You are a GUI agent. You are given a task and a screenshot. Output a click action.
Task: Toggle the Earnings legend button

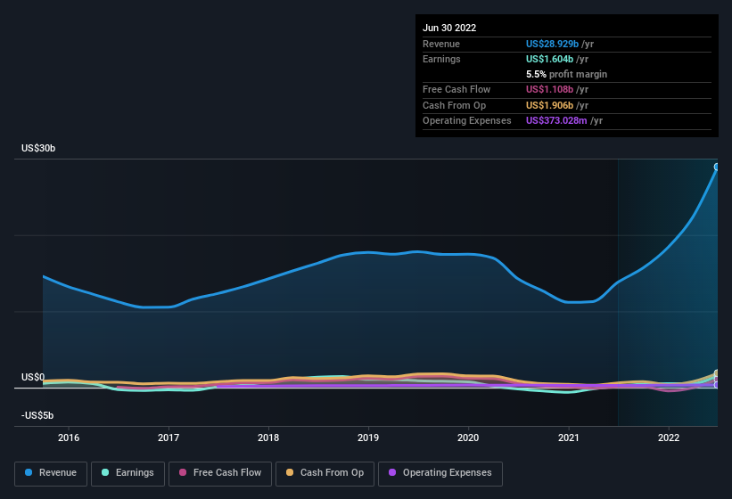pyautogui.click(x=127, y=473)
